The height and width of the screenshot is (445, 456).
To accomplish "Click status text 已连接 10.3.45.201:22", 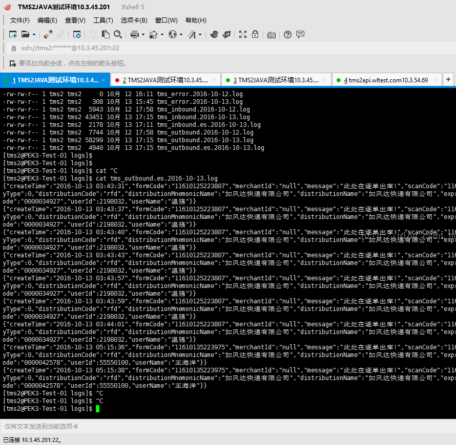I will point(32,440).
